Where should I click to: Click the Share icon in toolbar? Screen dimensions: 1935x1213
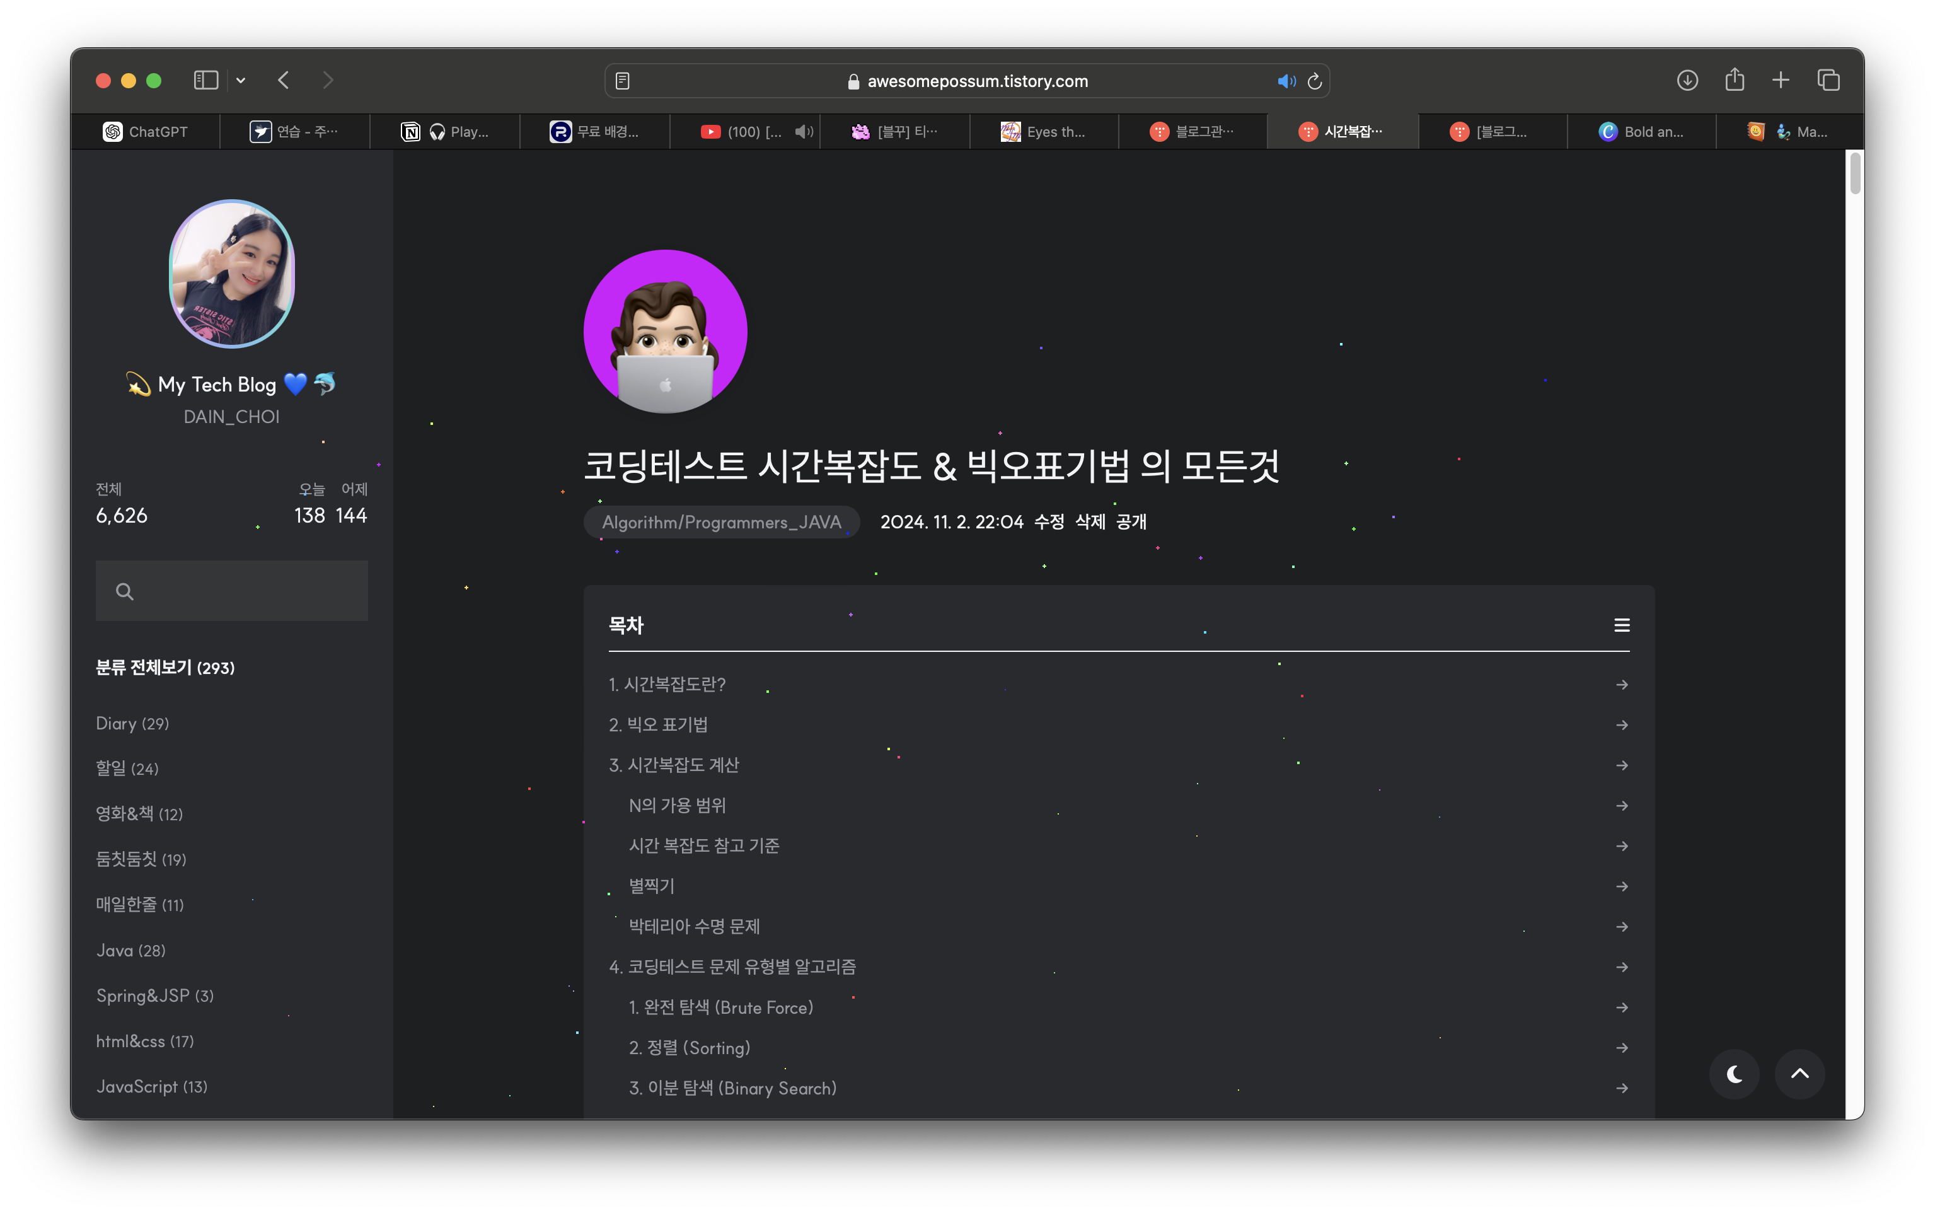(1735, 80)
